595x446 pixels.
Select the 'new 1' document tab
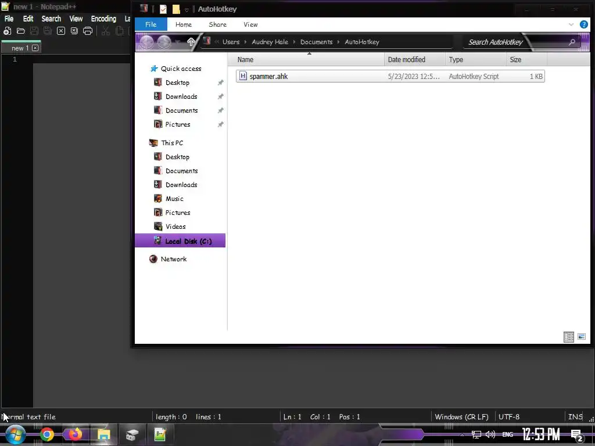click(20, 48)
